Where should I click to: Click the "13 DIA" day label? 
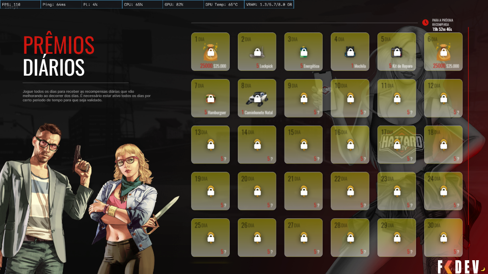coord(201,132)
